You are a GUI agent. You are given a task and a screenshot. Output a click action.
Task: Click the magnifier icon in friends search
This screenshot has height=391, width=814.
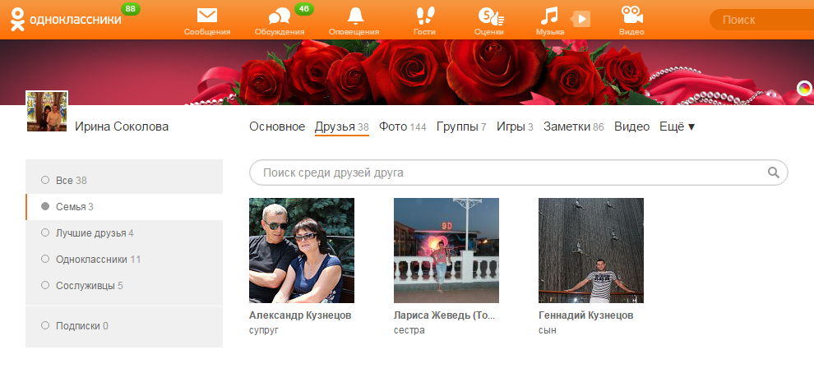coord(774,172)
